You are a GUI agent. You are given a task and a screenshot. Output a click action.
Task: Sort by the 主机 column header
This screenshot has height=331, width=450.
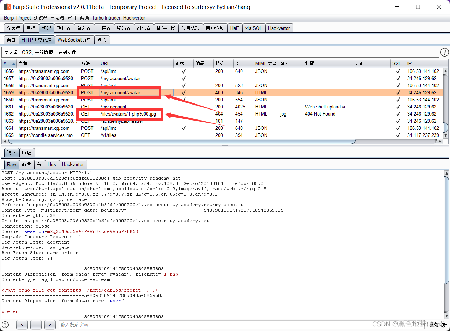coord(48,63)
